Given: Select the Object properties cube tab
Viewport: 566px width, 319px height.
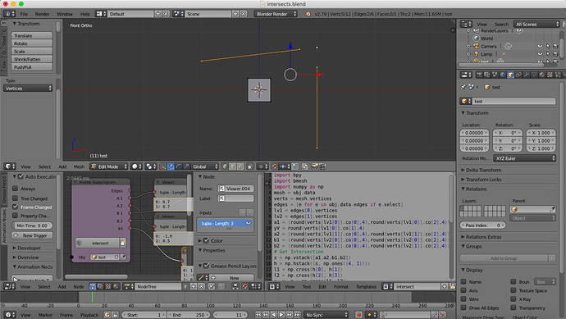Looking at the screenshot, I should (511, 75).
